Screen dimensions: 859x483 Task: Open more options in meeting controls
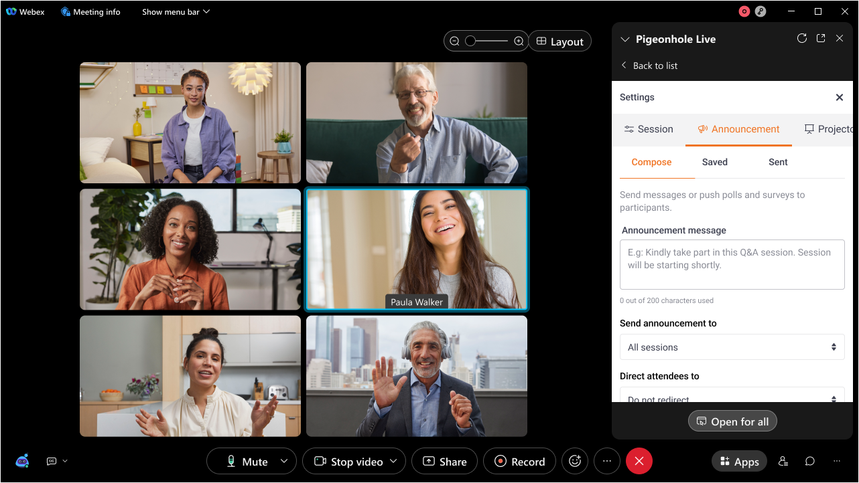(607, 461)
